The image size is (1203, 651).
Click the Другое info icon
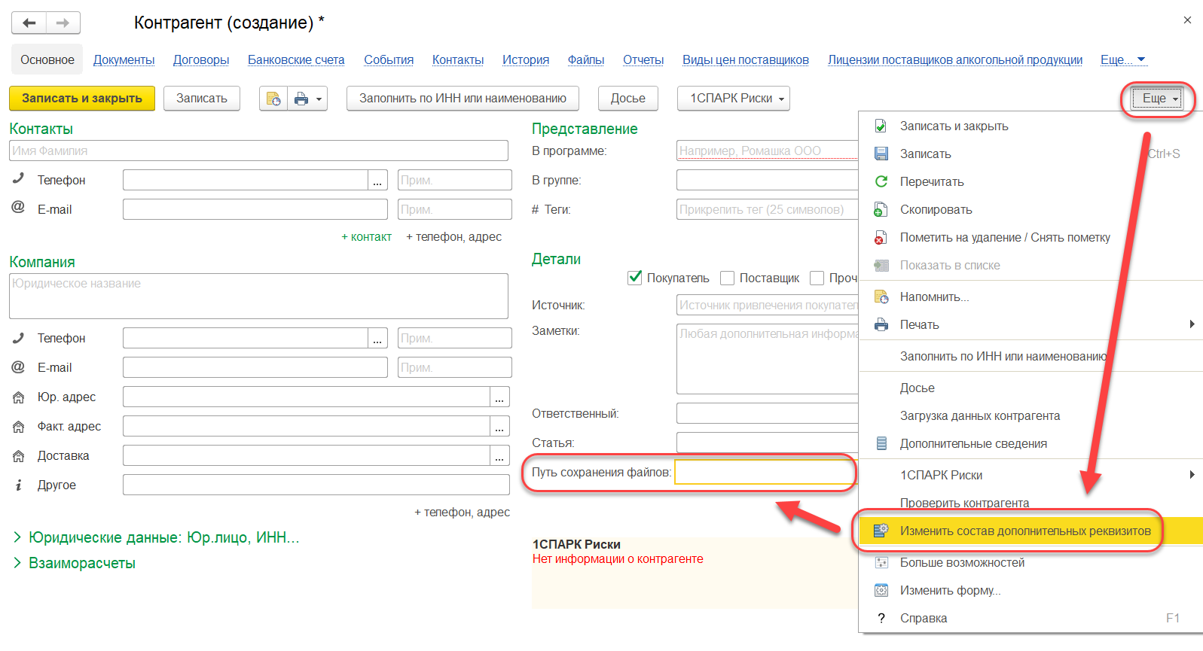coord(18,485)
